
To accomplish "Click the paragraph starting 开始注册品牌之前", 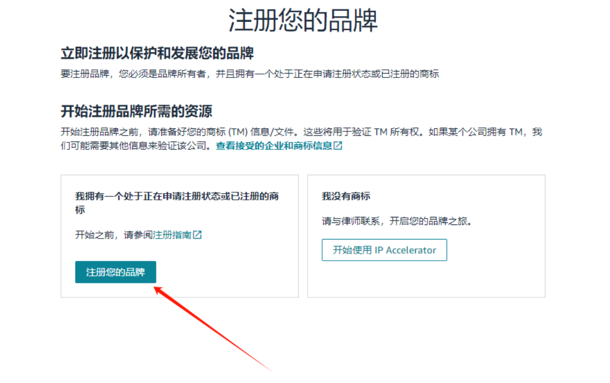I will coord(301,139).
